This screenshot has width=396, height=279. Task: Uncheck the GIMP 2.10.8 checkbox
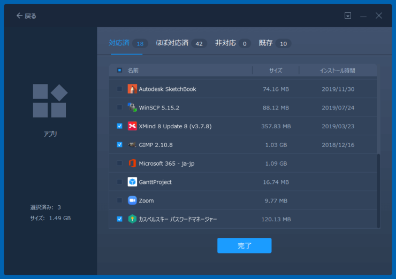pyautogui.click(x=119, y=144)
